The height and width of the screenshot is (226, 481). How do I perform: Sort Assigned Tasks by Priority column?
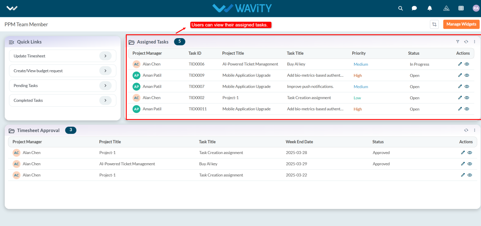click(x=359, y=53)
